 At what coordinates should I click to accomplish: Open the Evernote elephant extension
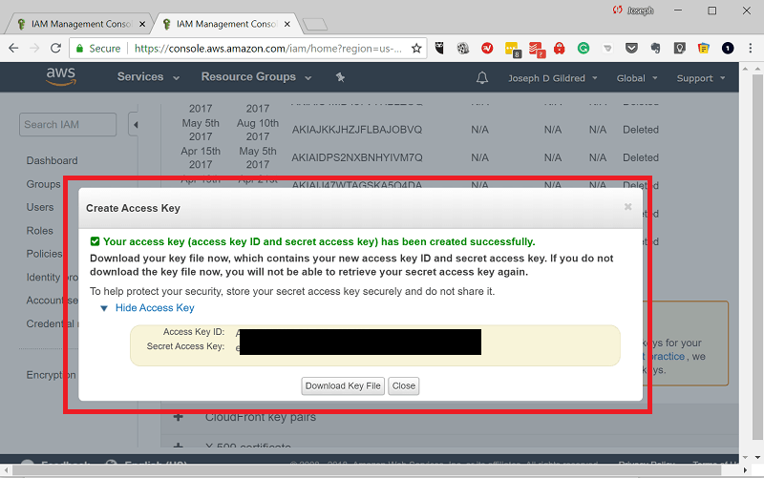click(655, 48)
